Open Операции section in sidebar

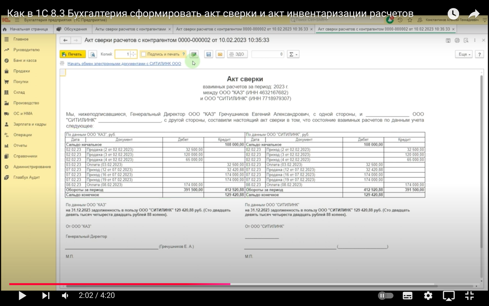click(23, 135)
